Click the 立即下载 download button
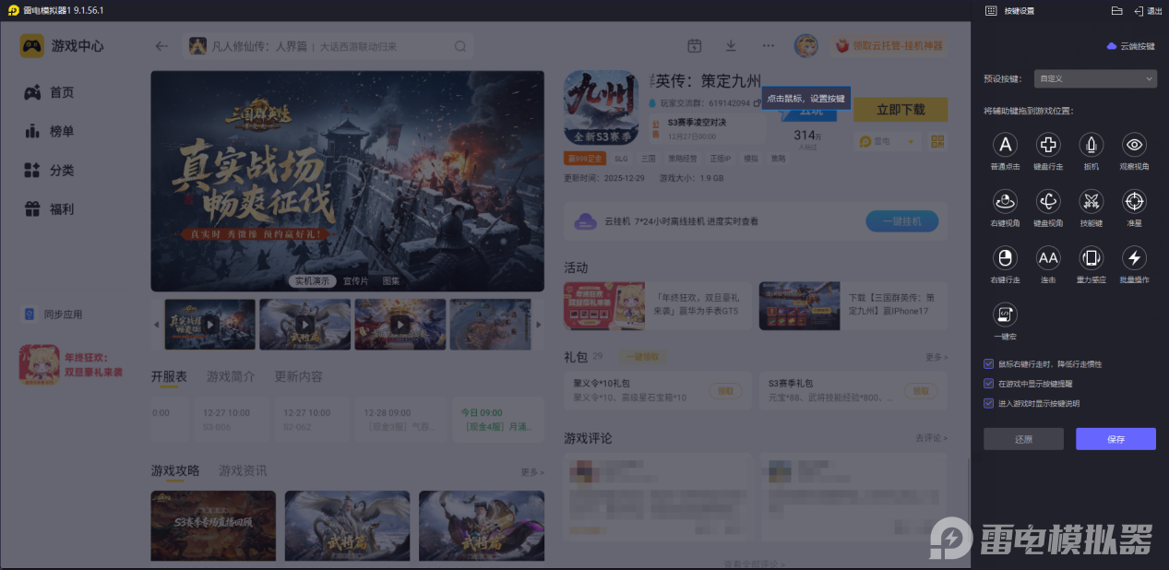 coord(901,110)
